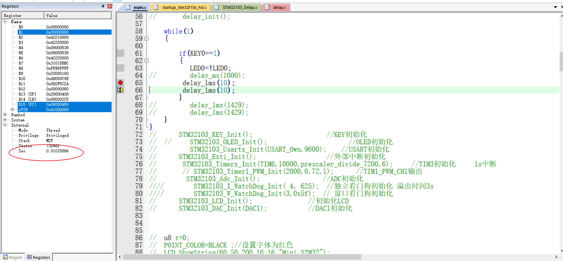Open the editor tab list dropdown arrow
Viewport: 563px width, 261px height.
tap(555, 7)
